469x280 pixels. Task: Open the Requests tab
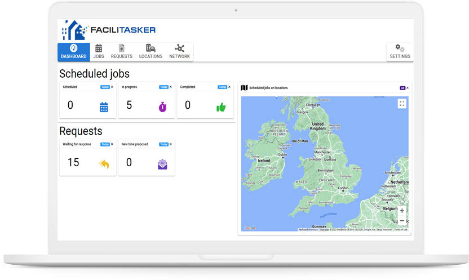121,51
